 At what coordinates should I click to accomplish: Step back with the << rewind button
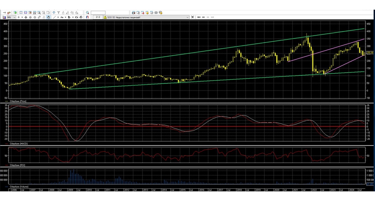pos(203,17)
